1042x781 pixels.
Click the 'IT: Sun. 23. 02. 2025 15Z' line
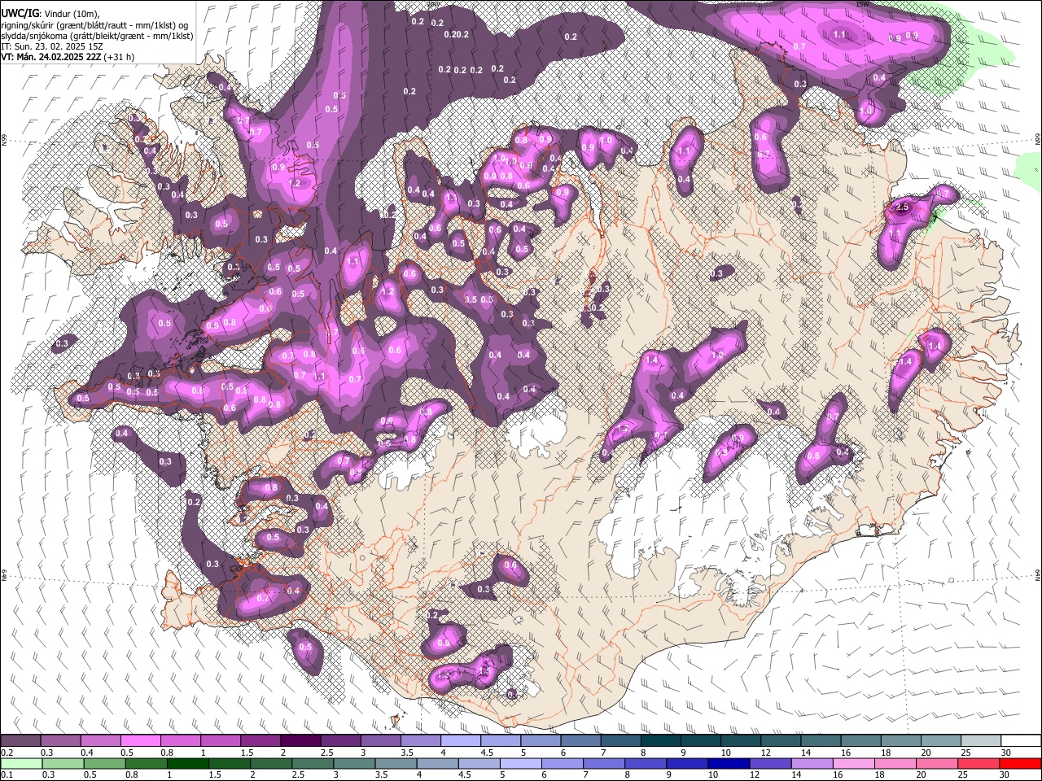point(51,46)
